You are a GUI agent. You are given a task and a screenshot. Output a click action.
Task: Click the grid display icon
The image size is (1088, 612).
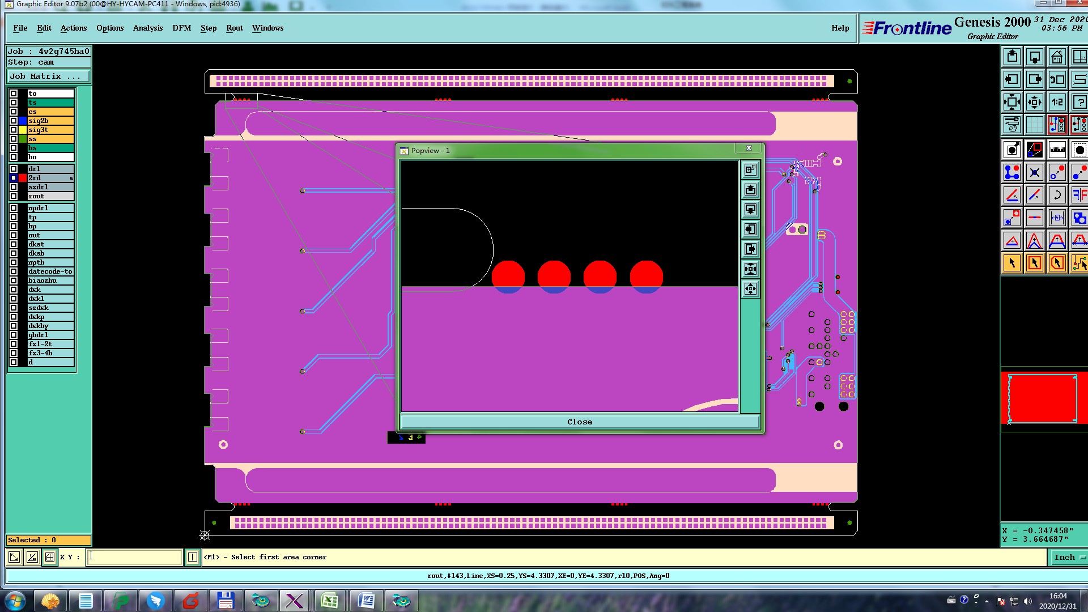click(x=1034, y=125)
